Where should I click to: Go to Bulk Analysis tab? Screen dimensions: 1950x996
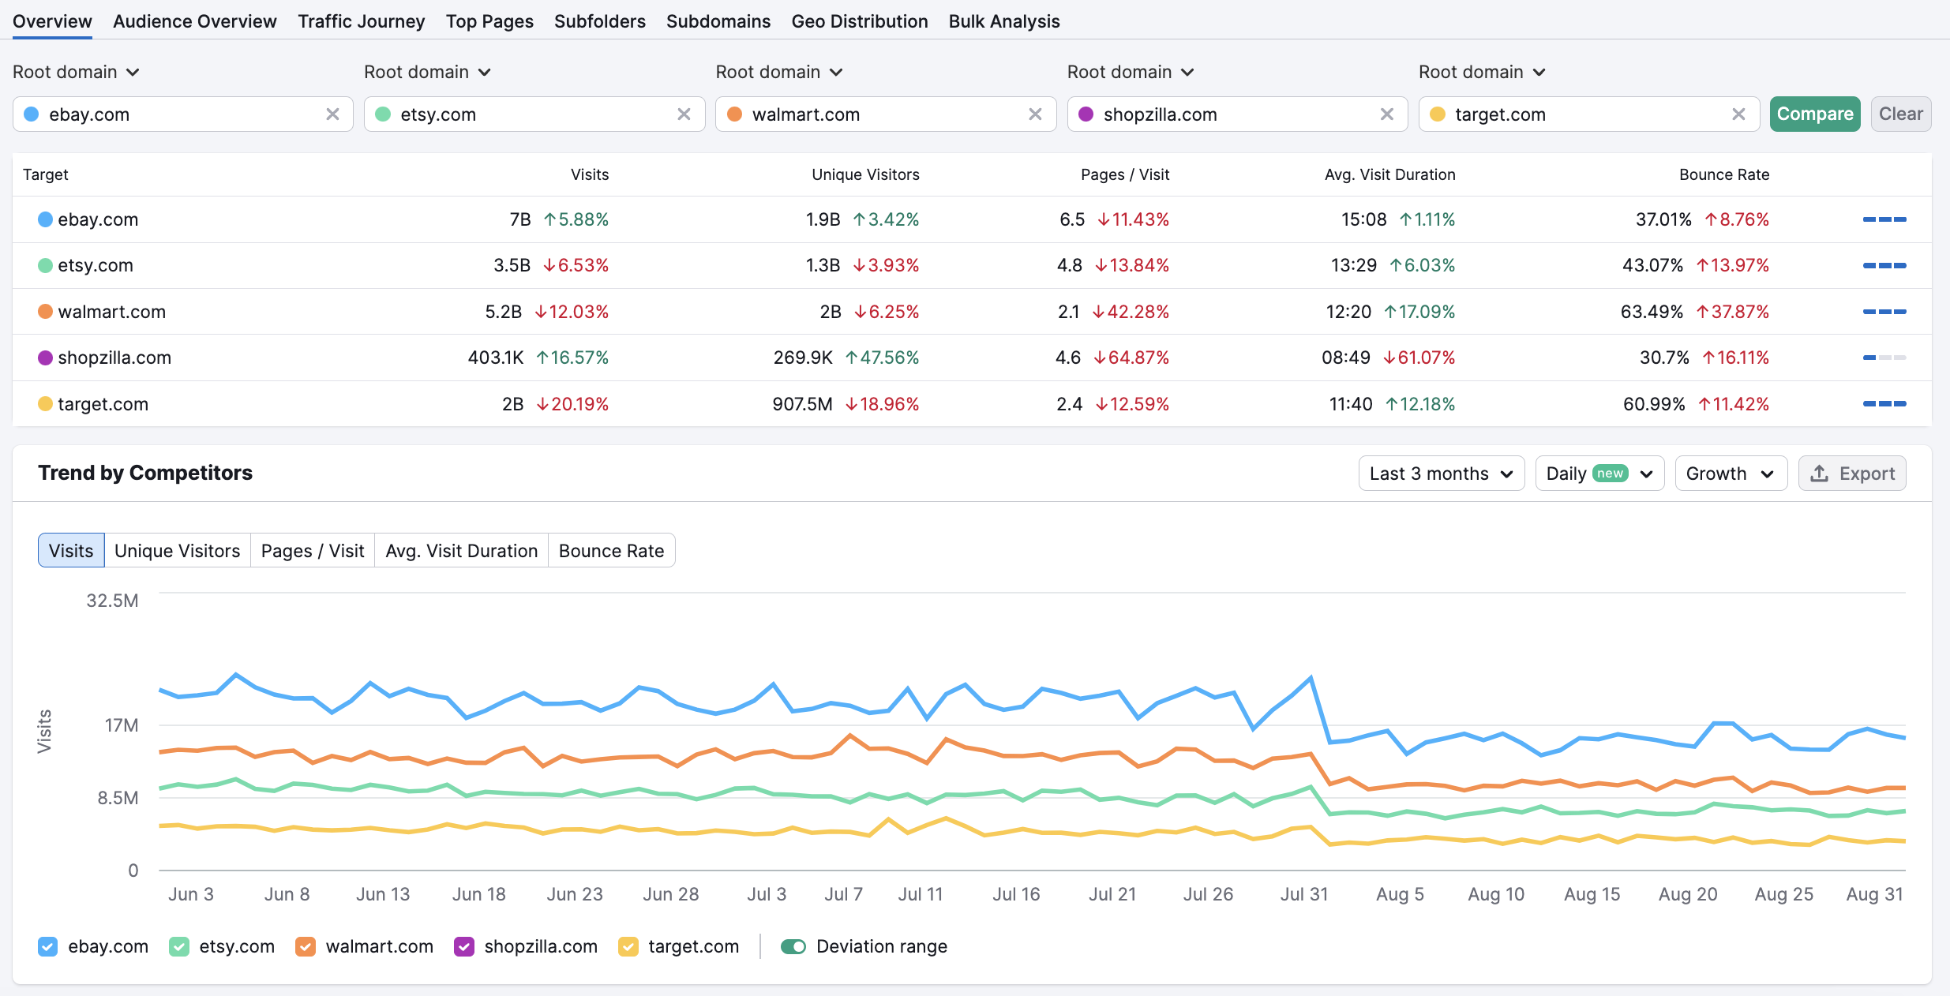1004,21
